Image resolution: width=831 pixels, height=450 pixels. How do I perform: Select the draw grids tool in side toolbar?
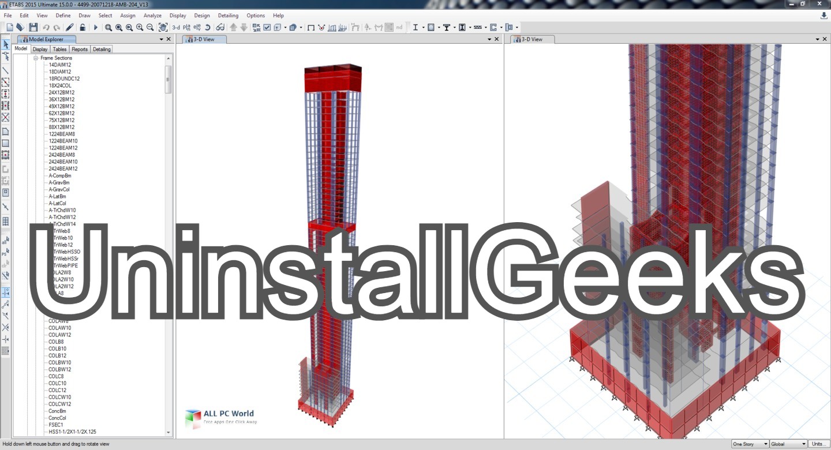(x=6, y=222)
